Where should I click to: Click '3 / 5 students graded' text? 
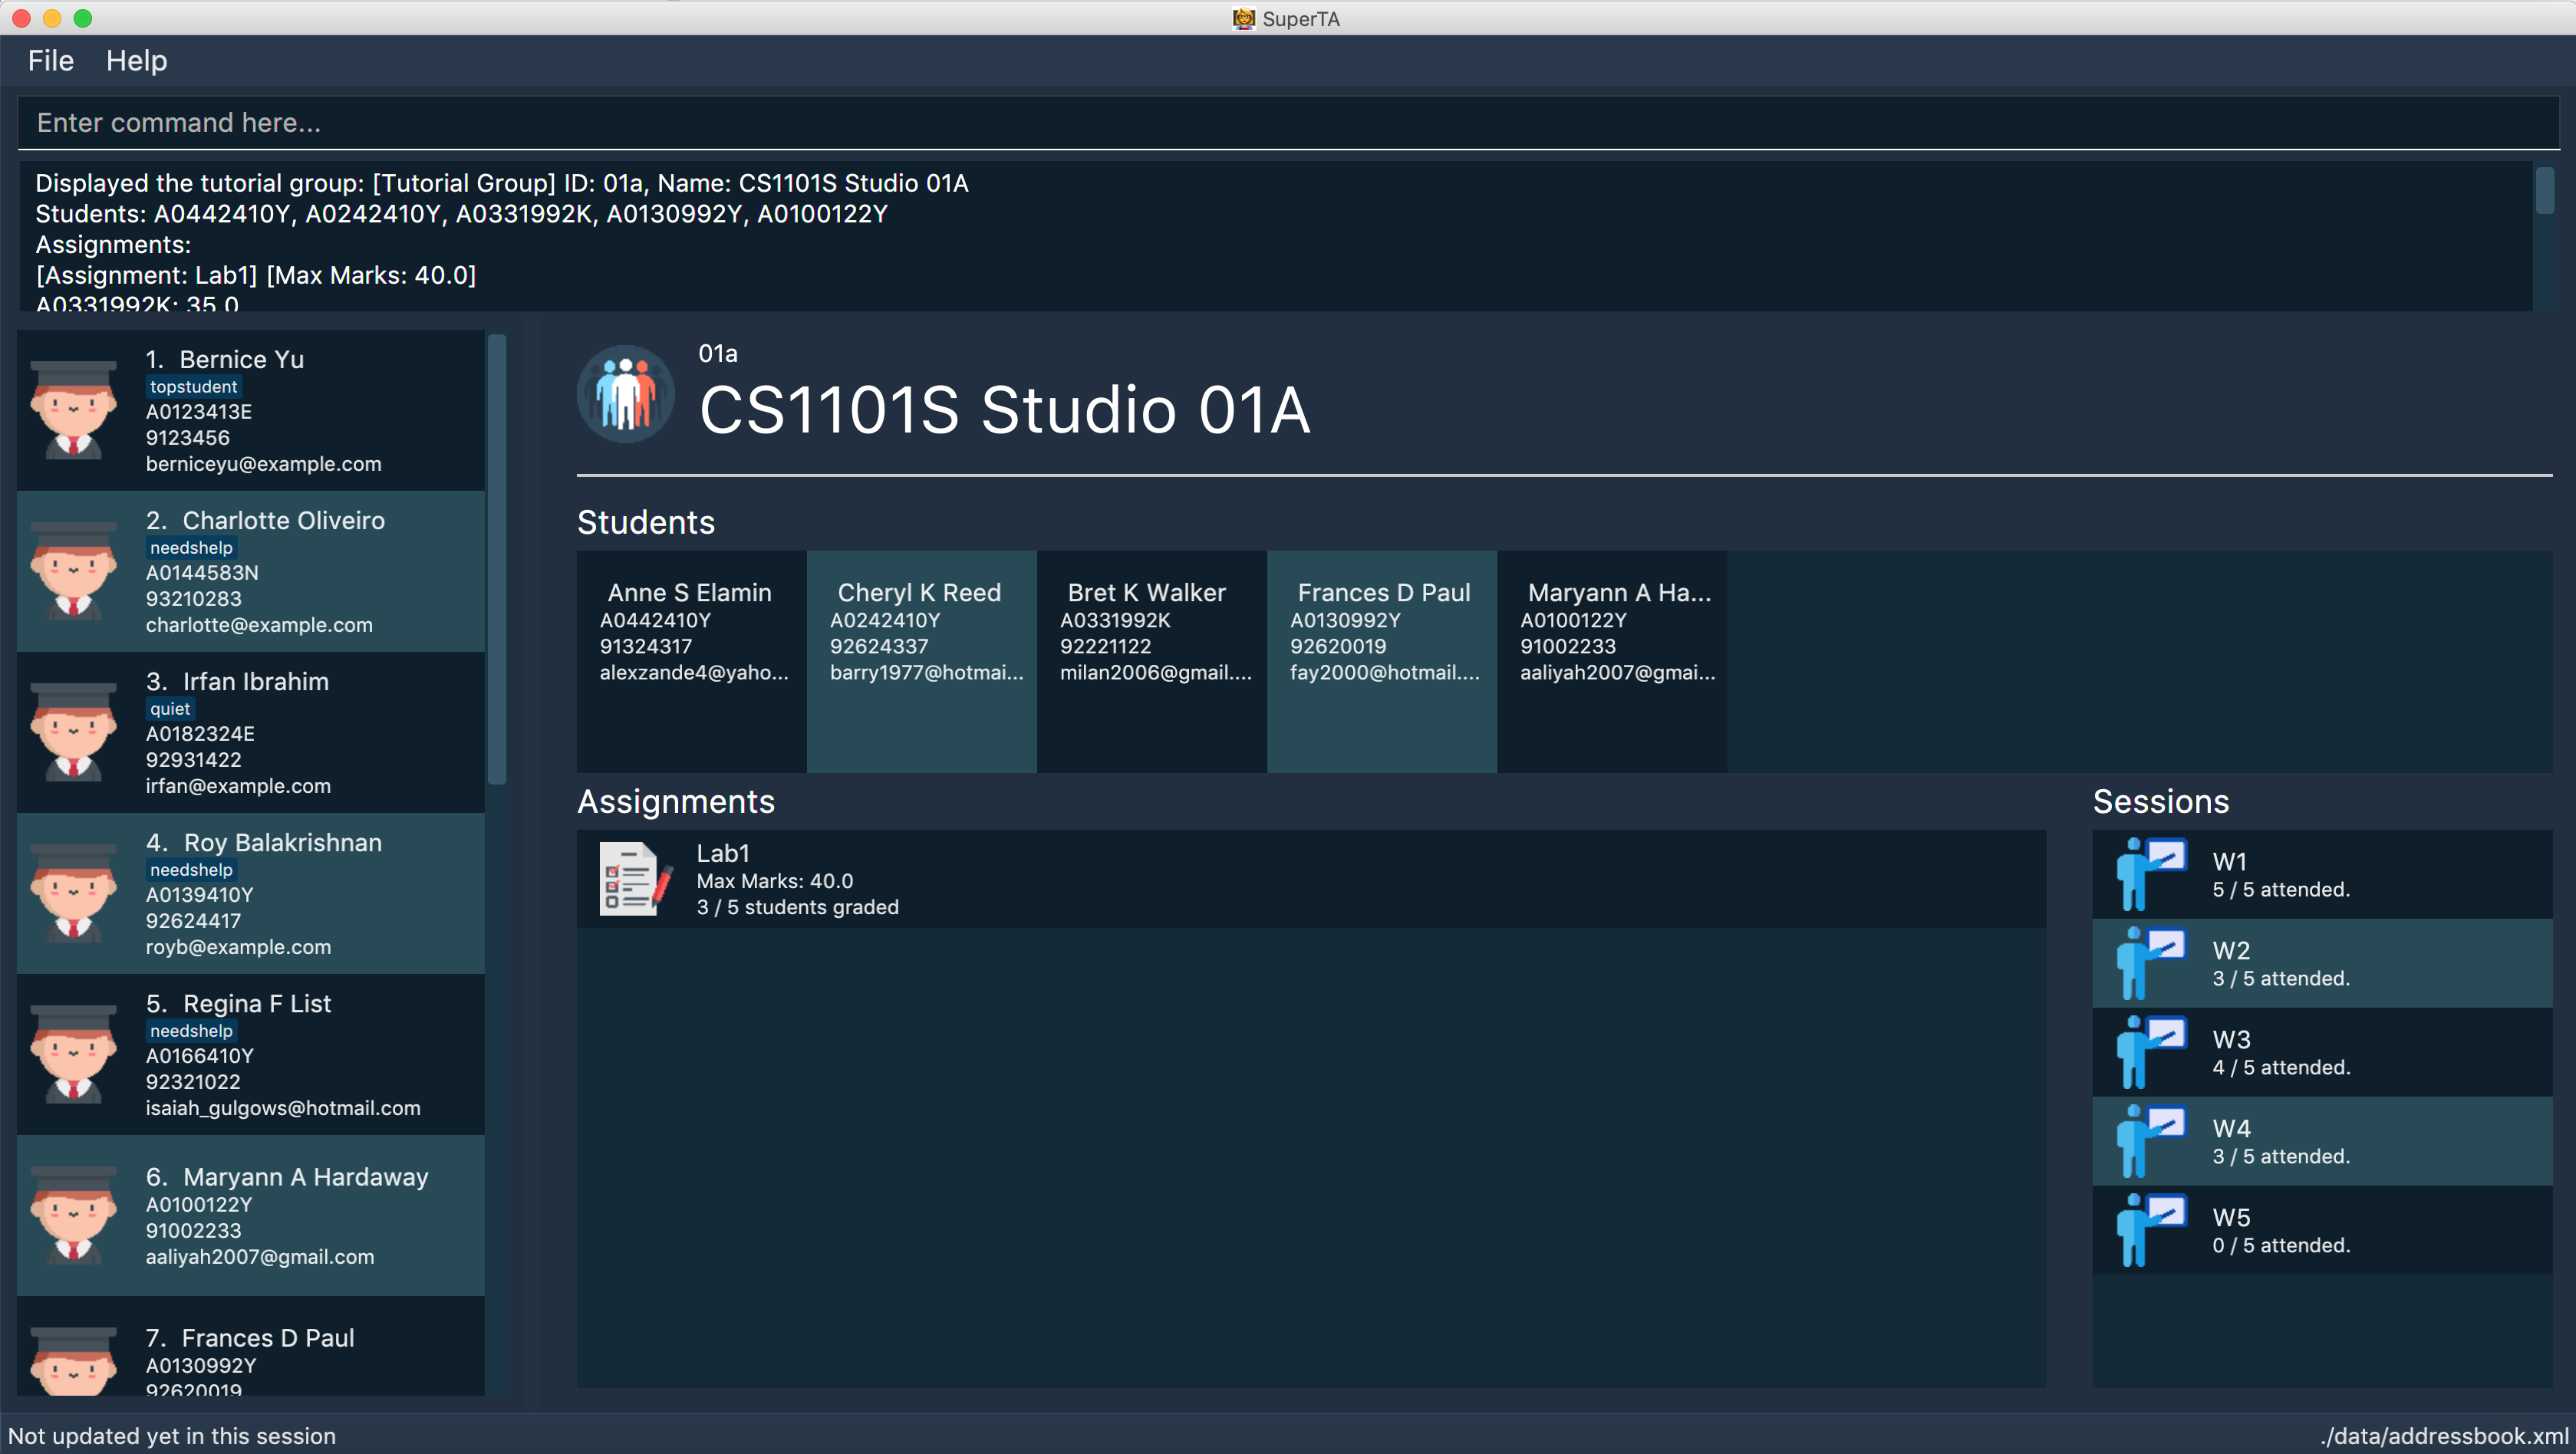tap(798, 907)
